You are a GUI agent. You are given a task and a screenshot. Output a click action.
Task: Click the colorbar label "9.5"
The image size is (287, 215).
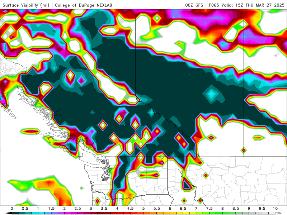point(262,209)
